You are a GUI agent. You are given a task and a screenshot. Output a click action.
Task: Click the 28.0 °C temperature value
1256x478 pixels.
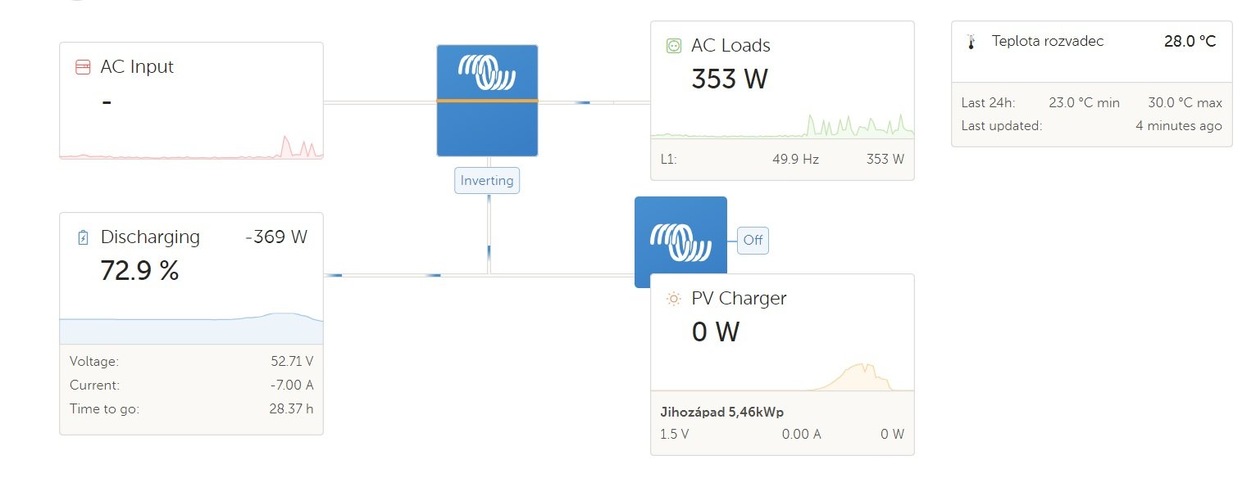coord(1190,42)
